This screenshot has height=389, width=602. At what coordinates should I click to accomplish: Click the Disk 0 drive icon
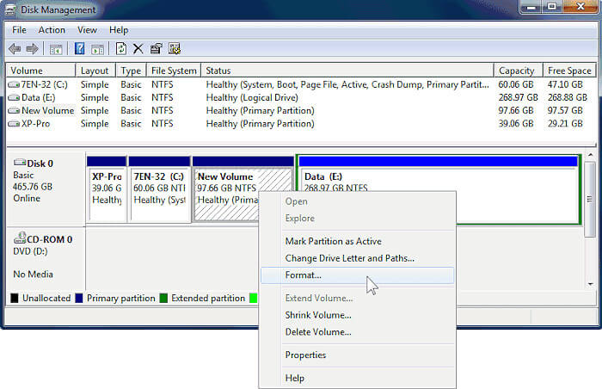coord(20,162)
